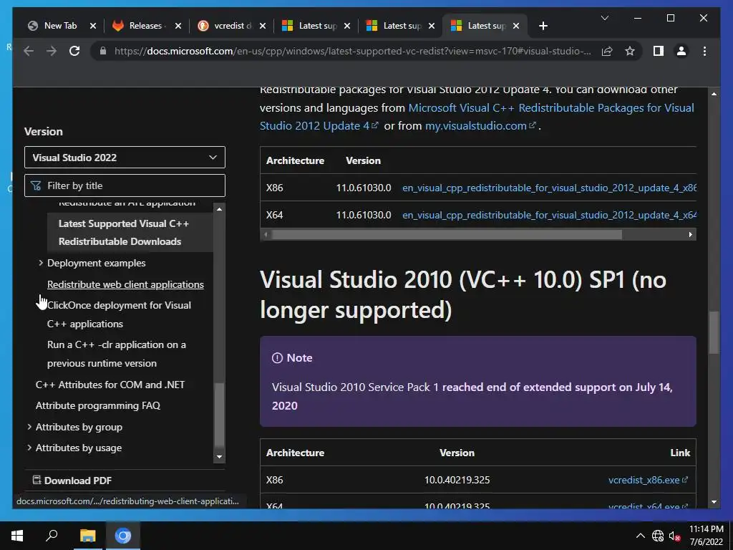Click page scrollbar up arrow
Image resolution: width=733 pixels, height=550 pixels.
(x=714, y=94)
